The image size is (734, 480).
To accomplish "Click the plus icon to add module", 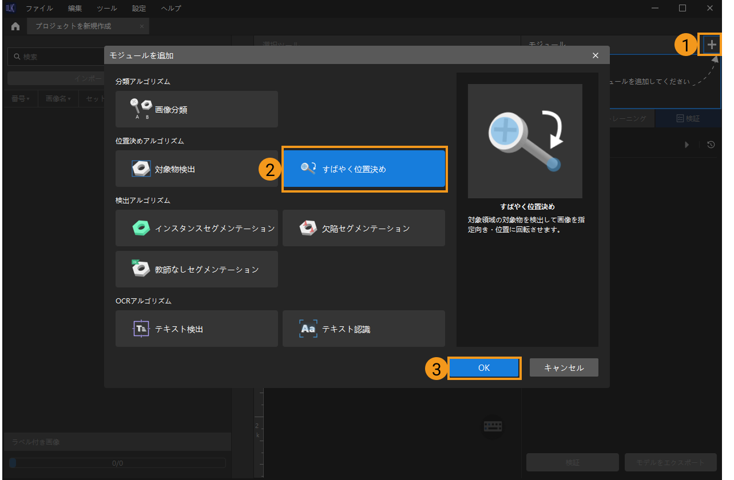I will point(712,45).
